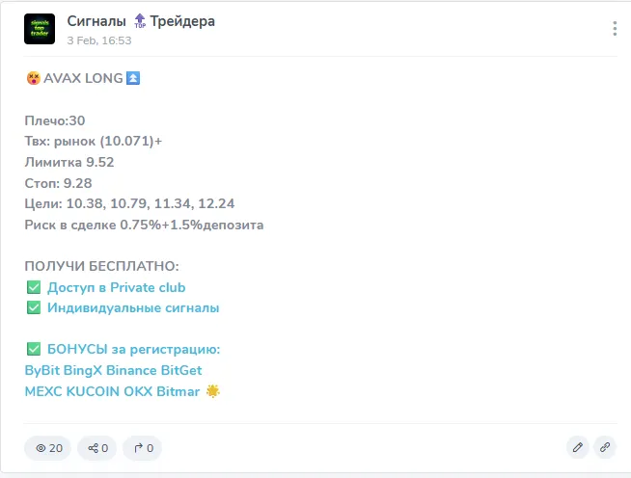The image size is (631, 478).
Task: Click БОНУСЫ за регистрацию link
Action: point(133,349)
